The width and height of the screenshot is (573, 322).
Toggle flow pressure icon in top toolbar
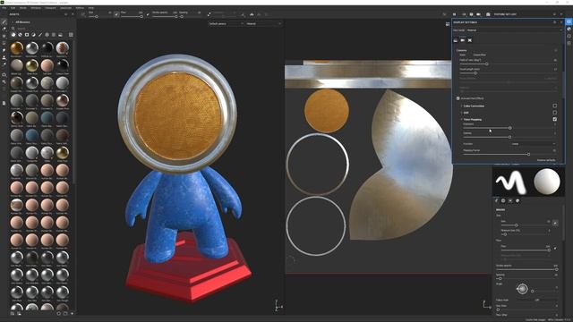[148, 14]
